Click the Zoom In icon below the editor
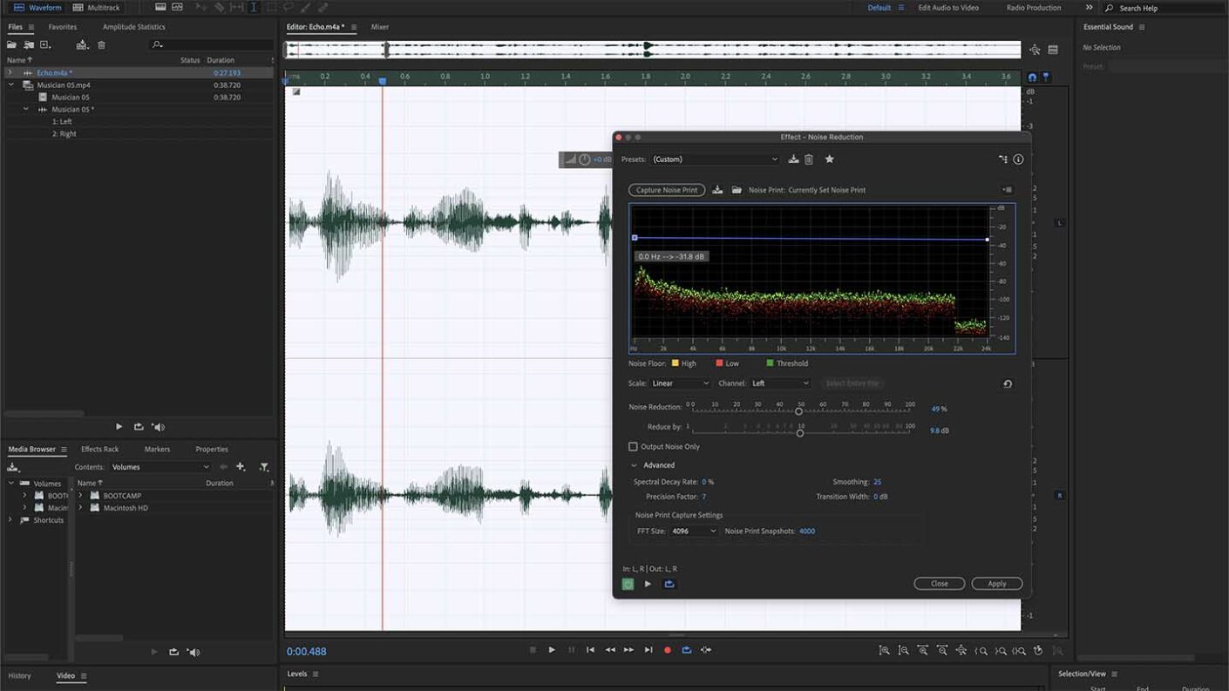 [884, 650]
